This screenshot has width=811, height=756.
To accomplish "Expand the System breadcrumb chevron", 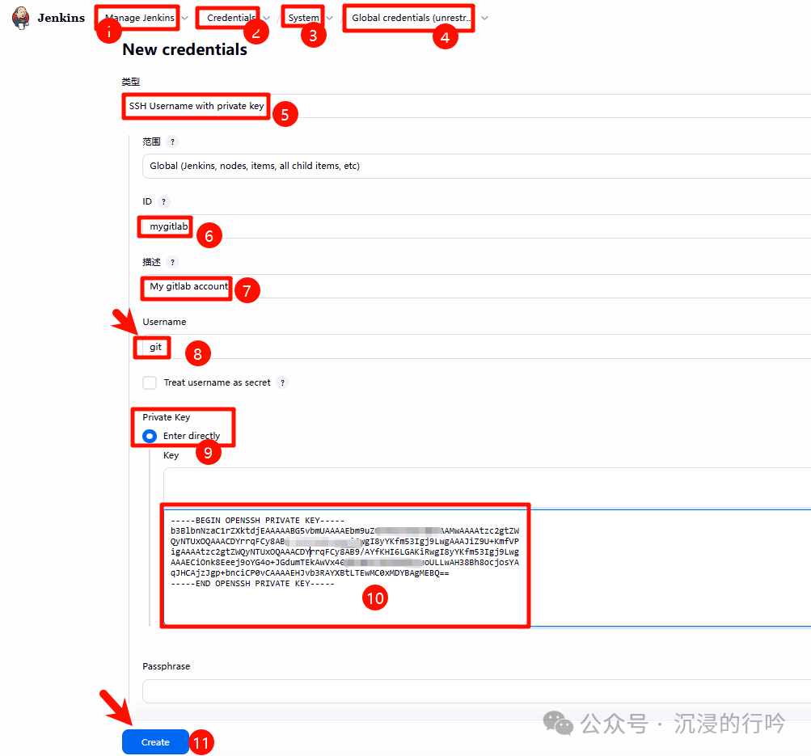I will point(328,16).
